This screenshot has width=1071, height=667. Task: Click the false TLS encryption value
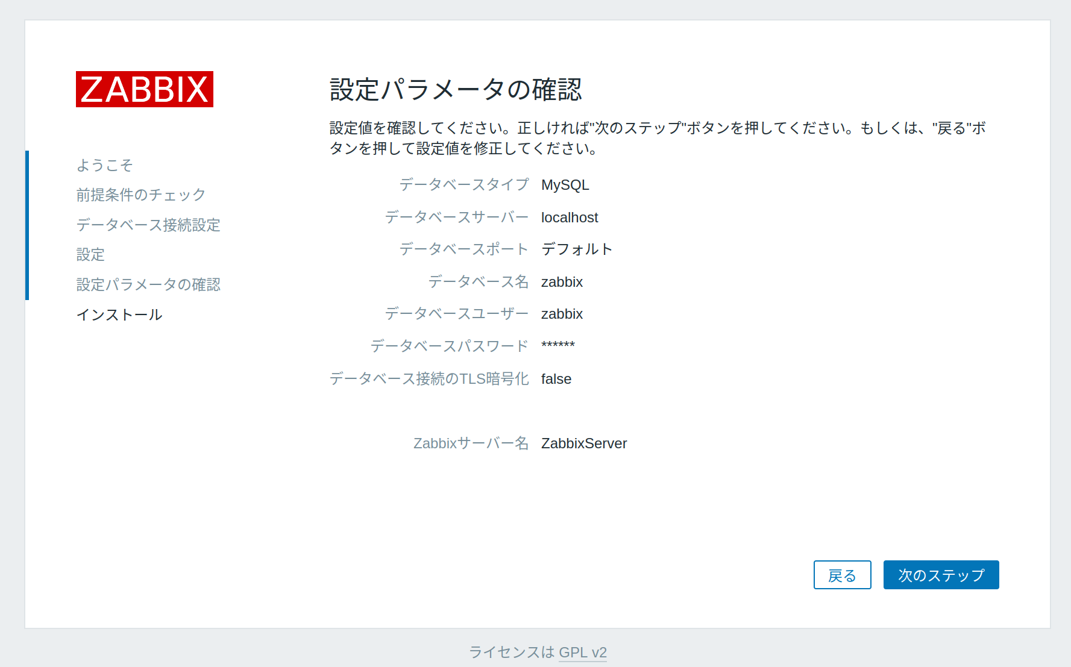tap(556, 379)
